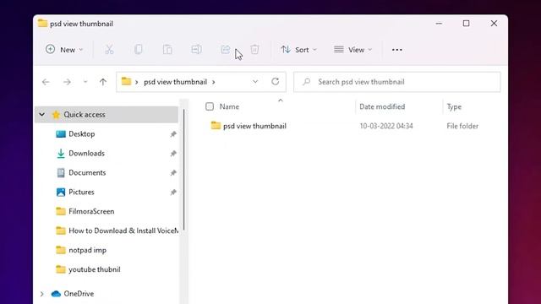Click the Paste clipboard icon
Image resolution: width=541 pixels, height=304 pixels.
pyautogui.click(x=167, y=50)
